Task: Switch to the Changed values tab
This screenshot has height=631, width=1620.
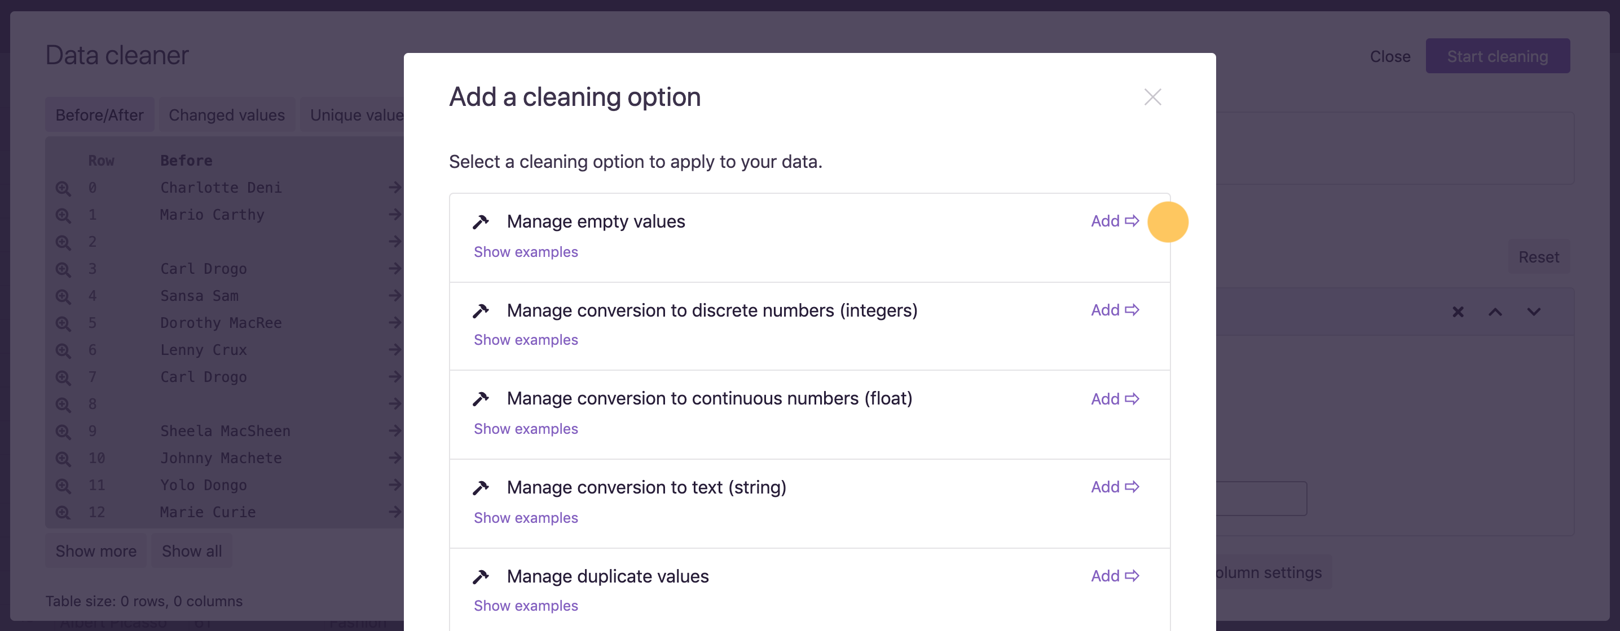Action: (226, 115)
